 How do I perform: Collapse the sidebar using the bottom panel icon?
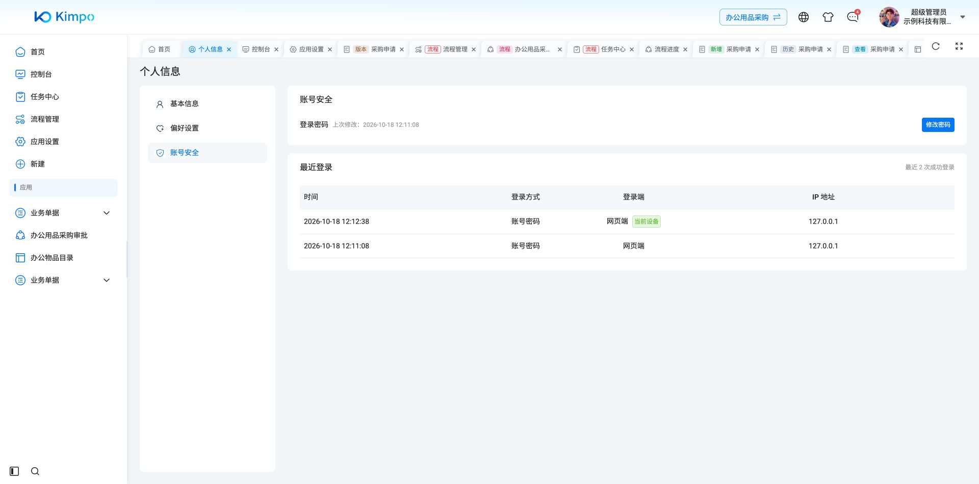[14, 471]
